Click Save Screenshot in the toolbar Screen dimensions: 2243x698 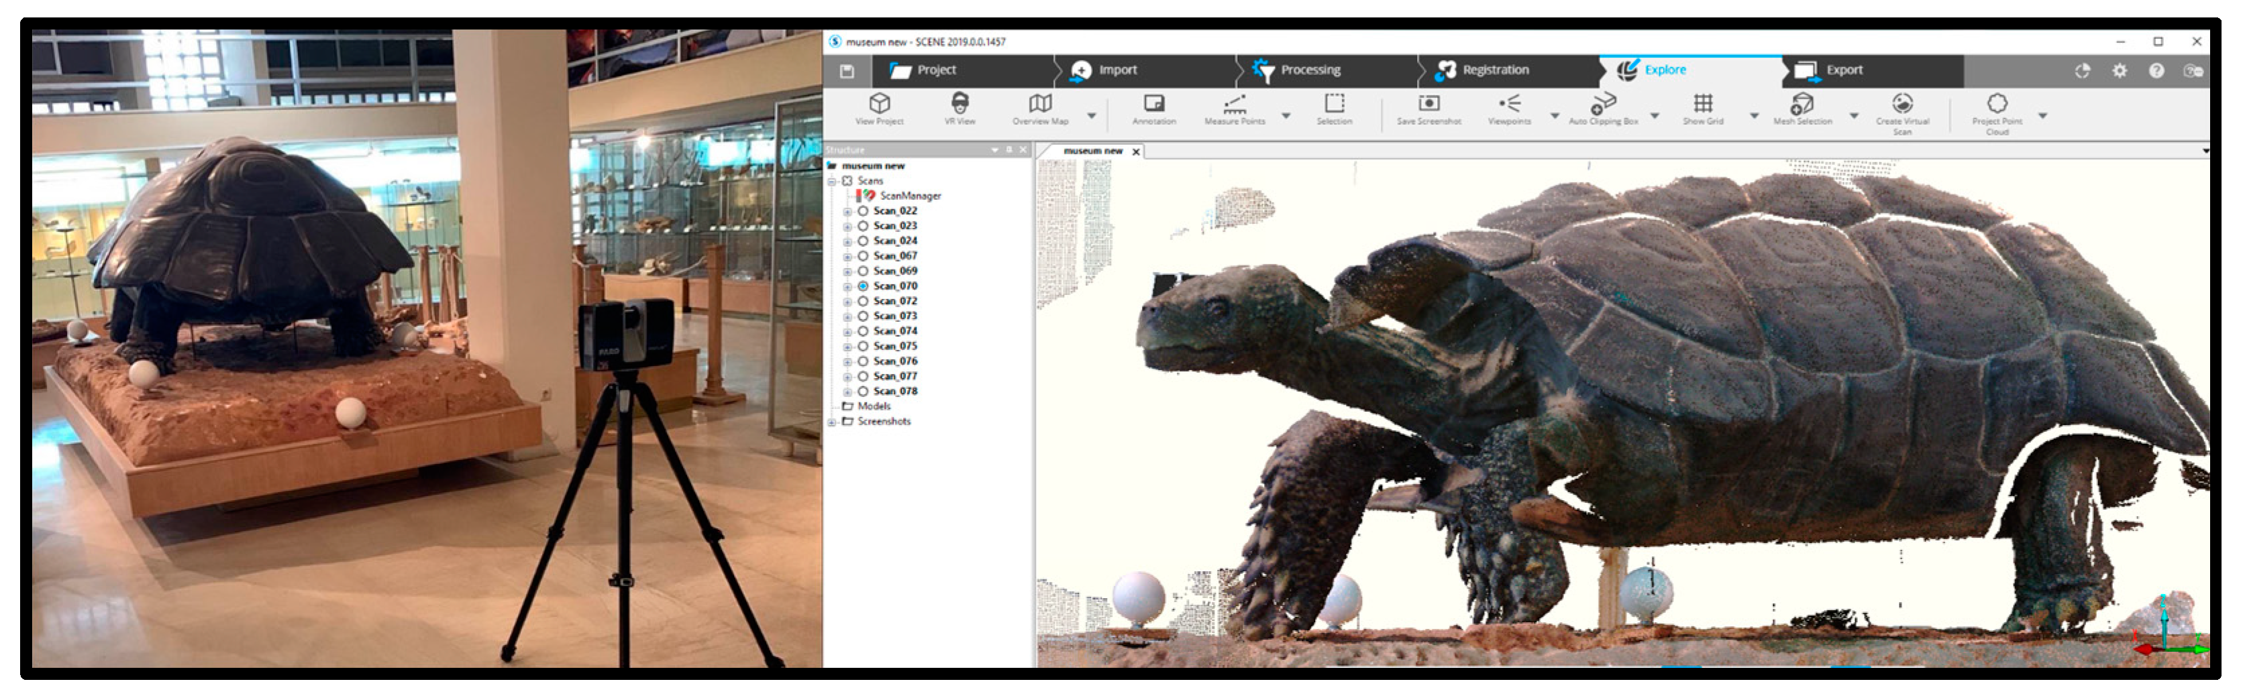(x=1429, y=105)
